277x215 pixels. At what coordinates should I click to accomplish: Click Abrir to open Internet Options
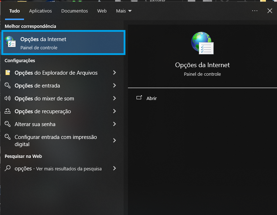151,98
